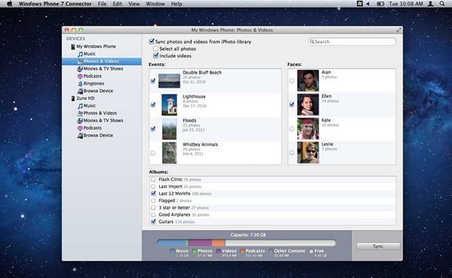Open the Floods event thumbnail
The image size is (452, 278).
(x=169, y=129)
